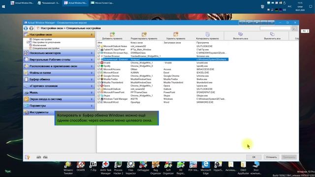This screenshot has width=315, height=177.
Task: Expand Расположение и прилипание окон section
Action: [x=92, y=66]
